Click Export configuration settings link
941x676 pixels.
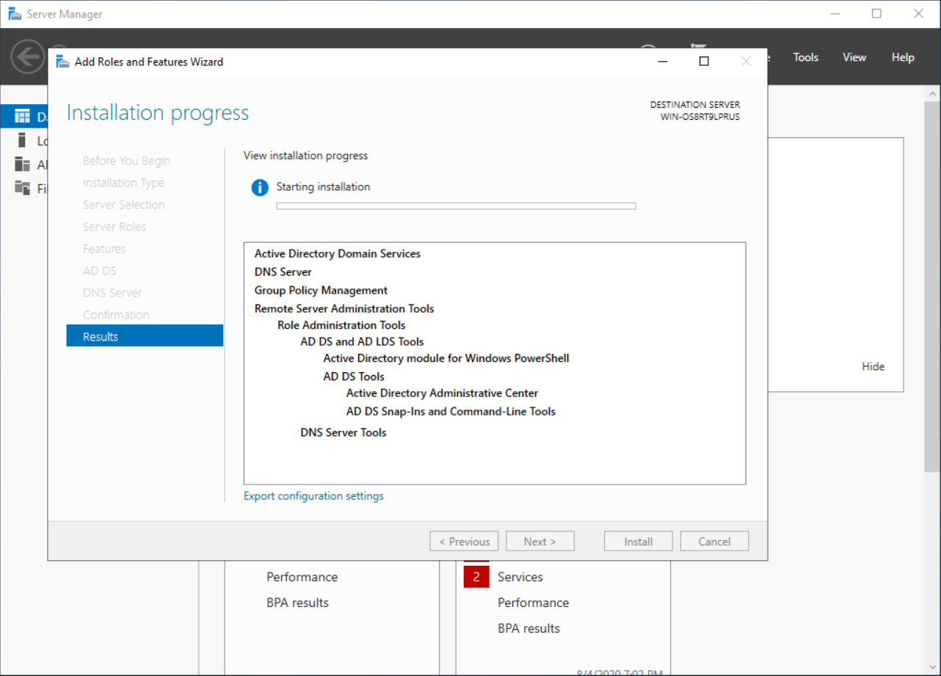313,496
